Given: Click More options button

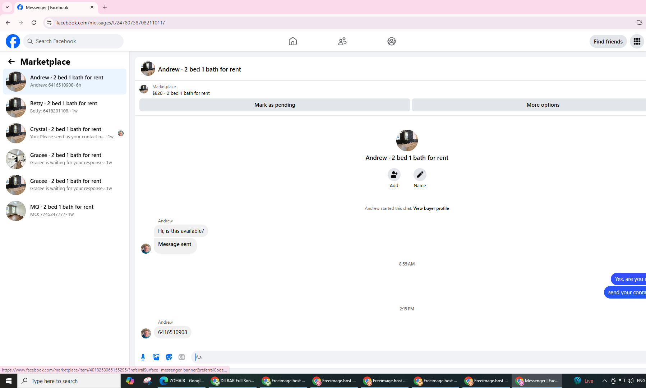Looking at the screenshot, I should click(x=529, y=105).
